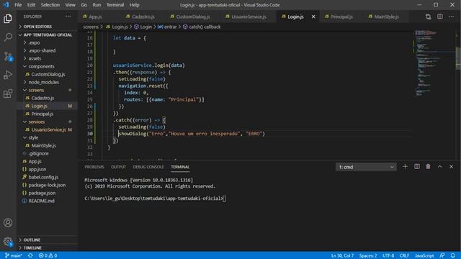Expand the Open Editors section
This screenshot has width=461, height=259.
click(47, 27)
